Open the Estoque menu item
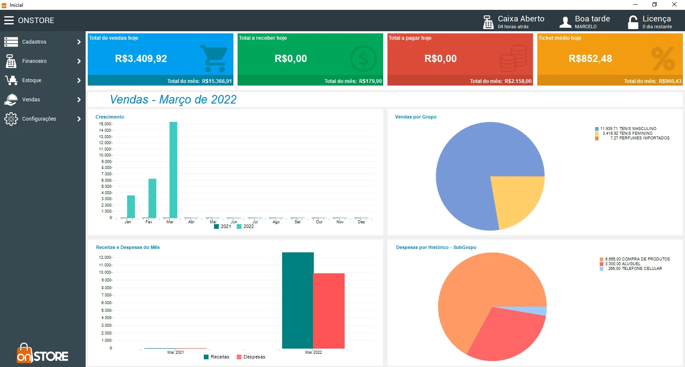This screenshot has width=685, height=367. coord(43,80)
